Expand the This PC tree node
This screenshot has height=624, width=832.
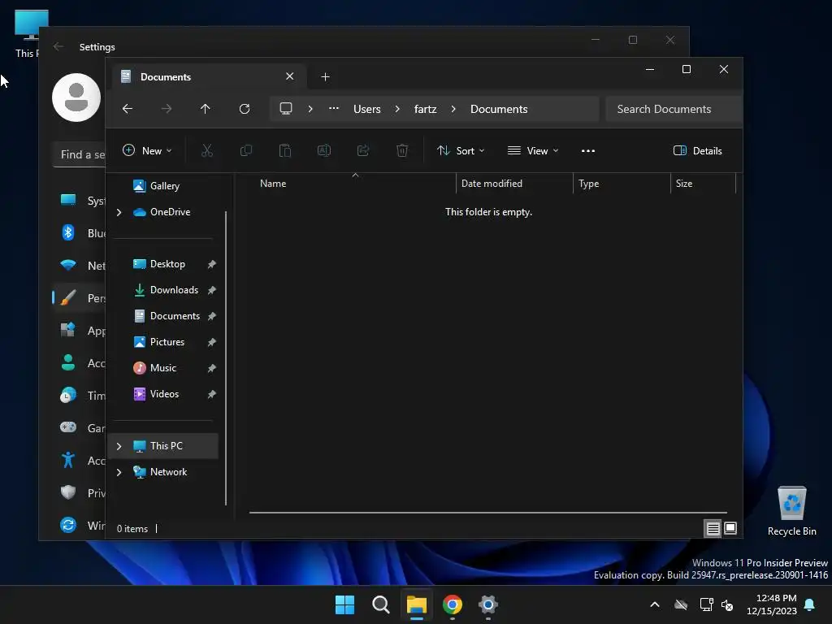(119, 446)
